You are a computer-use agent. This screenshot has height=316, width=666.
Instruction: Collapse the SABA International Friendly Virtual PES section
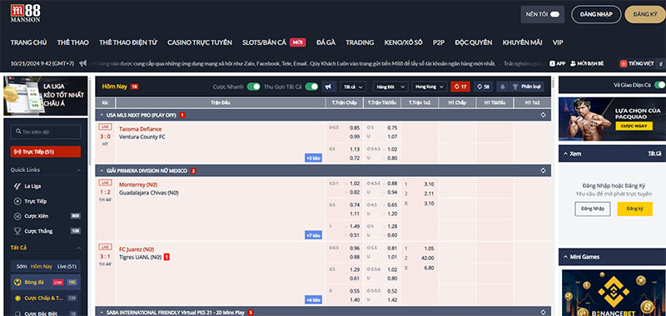pyautogui.click(x=102, y=312)
